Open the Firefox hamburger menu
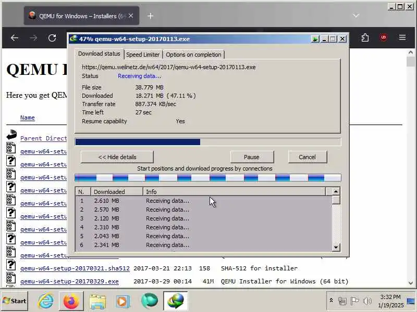 click(402, 37)
